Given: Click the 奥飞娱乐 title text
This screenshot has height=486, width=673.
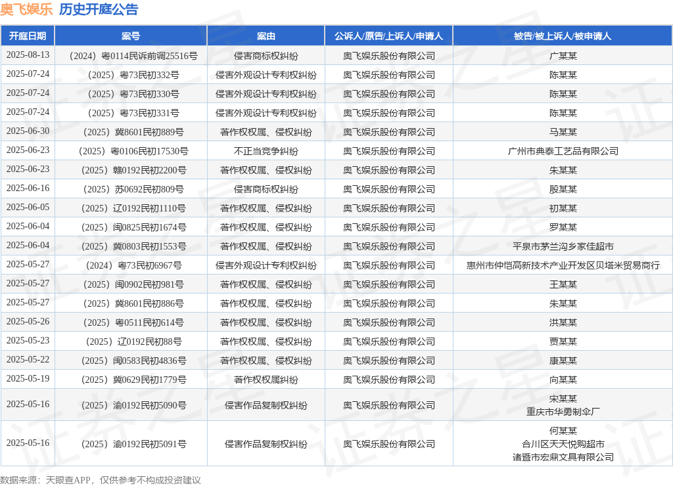Looking at the screenshot, I should pos(26,9).
